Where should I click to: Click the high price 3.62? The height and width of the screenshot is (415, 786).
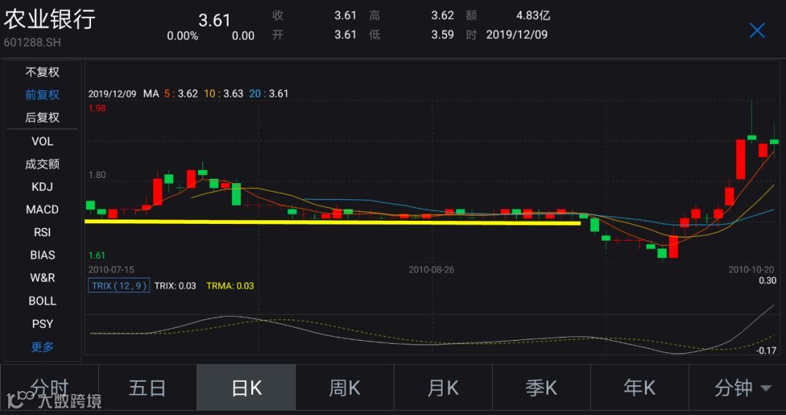click(442, 15)
